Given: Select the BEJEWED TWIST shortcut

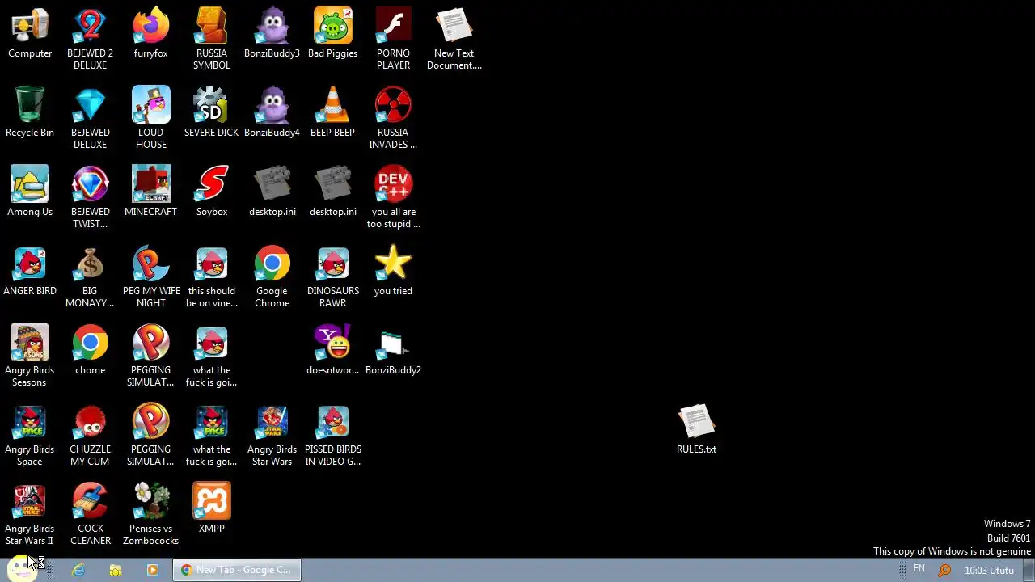Looking at the screenshot, I should click(x=90, y=185).
